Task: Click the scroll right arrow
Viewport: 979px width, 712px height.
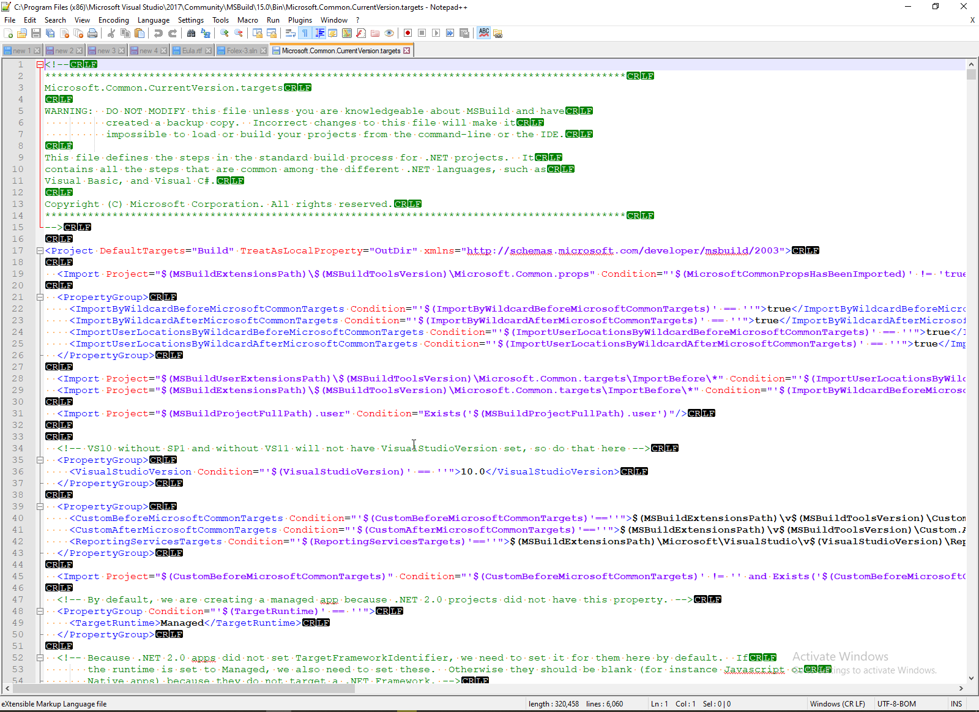Action: [961, 689]
